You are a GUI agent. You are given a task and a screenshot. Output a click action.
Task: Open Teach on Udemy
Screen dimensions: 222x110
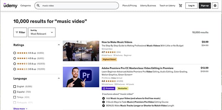click(167, 6)
